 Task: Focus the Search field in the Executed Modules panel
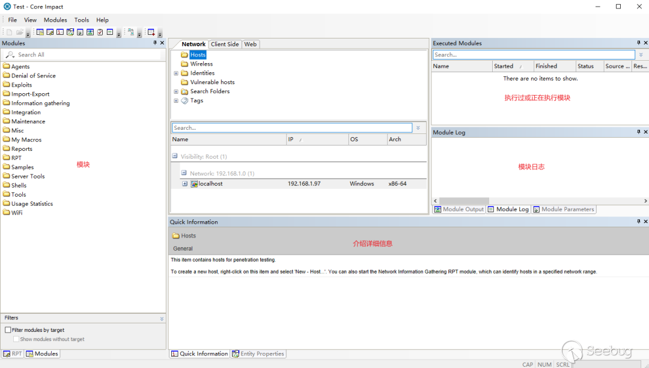(x=534, y=55)
